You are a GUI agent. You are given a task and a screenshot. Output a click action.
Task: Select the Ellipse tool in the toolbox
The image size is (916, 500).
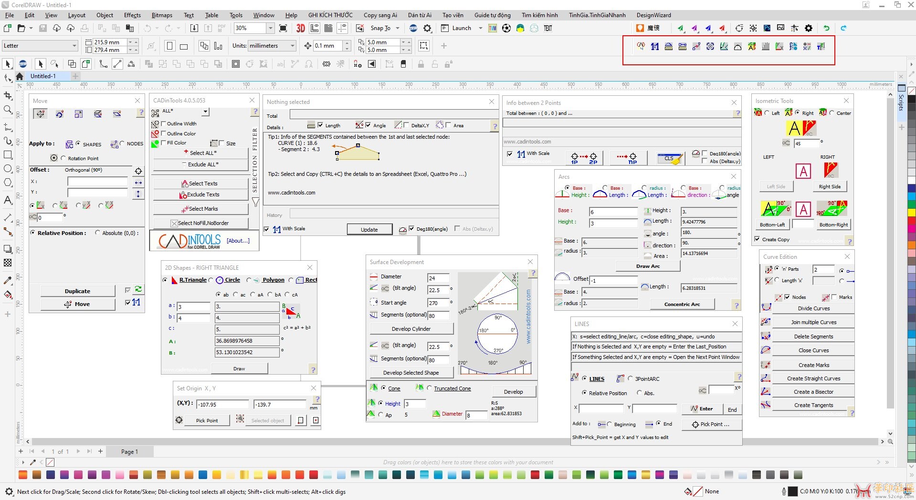[8, 169]
